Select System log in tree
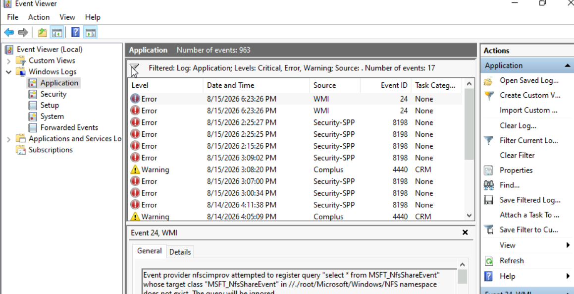574x294 pixels. [52, 117]
